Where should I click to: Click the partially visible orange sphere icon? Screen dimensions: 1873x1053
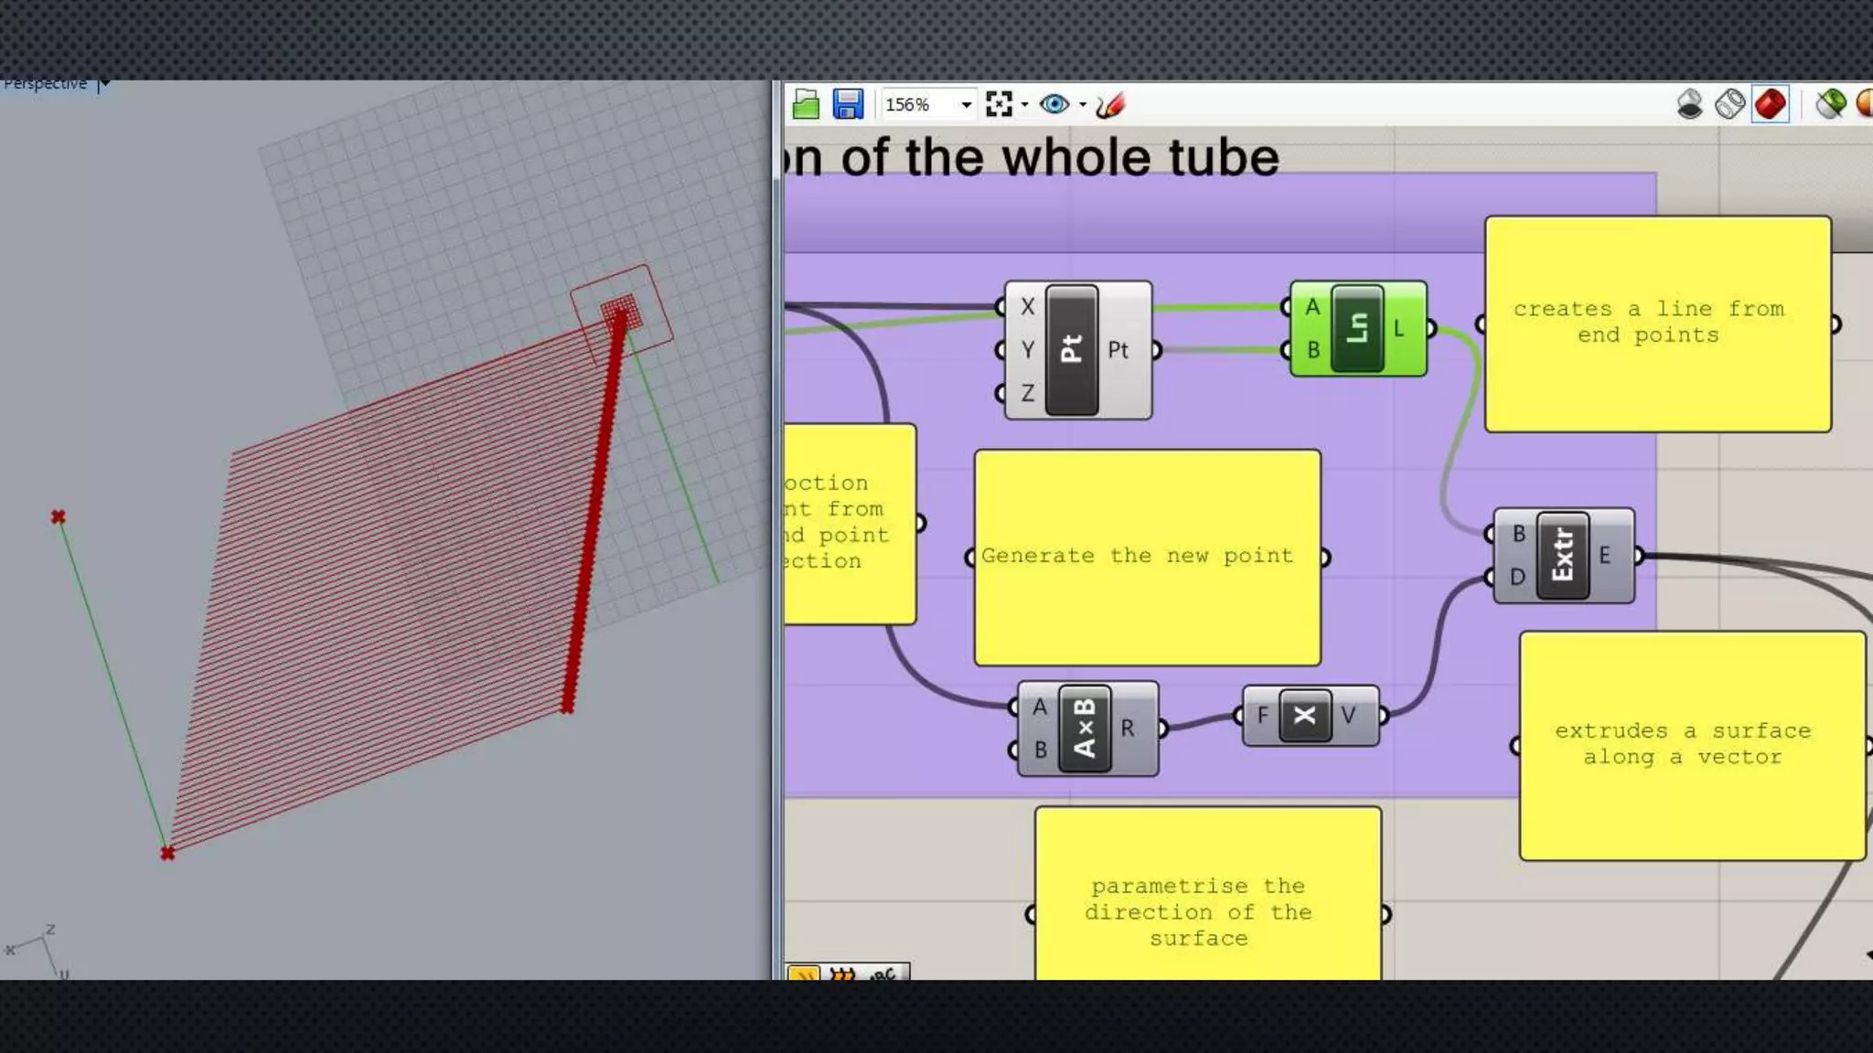pos(1865,104)
